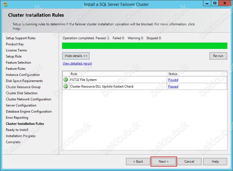Open Help for cluster installation rules
Image resolution: width=233 pixels, height=171 pixels.
click(x=215, y=161)
